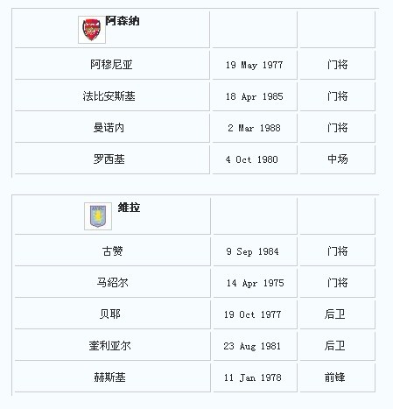Image resolution: width=393 pixels, height=409 pixels.
Task: Select player name 阿穆尼亚
Action: coord(111,65)
